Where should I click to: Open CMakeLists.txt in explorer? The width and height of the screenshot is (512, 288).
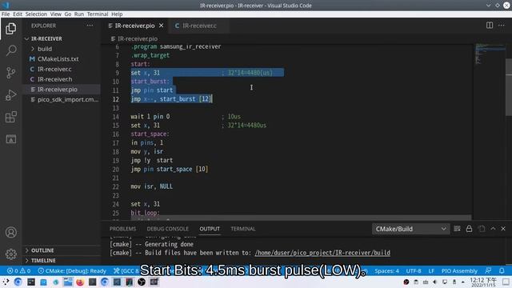pyautogui.click(x=62, y=58)
